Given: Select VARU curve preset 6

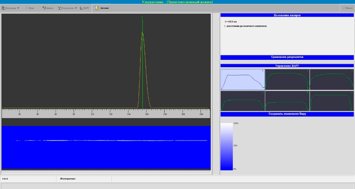Looking at the screenshot, I should (332, 101).
